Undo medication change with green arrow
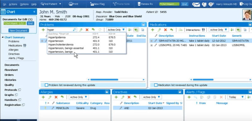Screen dimensions: 252x121 [172, 30]
